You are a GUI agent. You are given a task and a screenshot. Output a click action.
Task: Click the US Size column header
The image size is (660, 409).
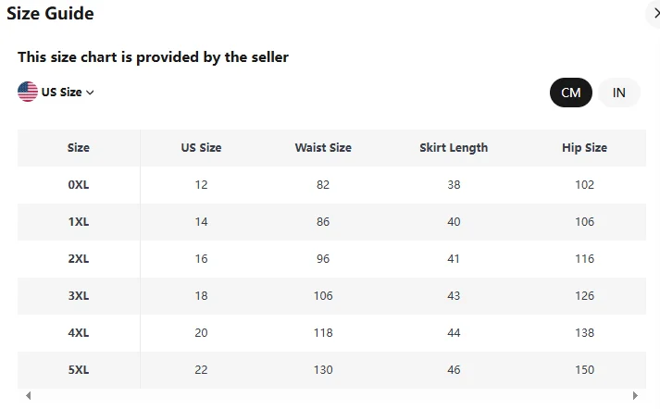pyautogui.click(x=201, y=148)
